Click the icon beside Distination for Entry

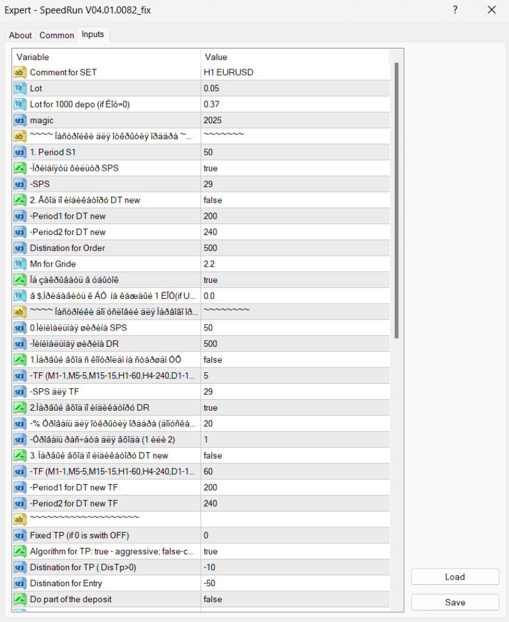19,583
